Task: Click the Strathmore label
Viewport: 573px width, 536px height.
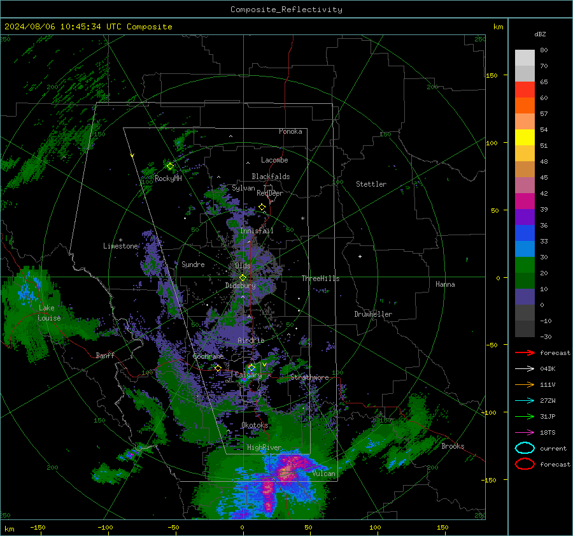Action: pyautogui.click(x=309, y=377)
